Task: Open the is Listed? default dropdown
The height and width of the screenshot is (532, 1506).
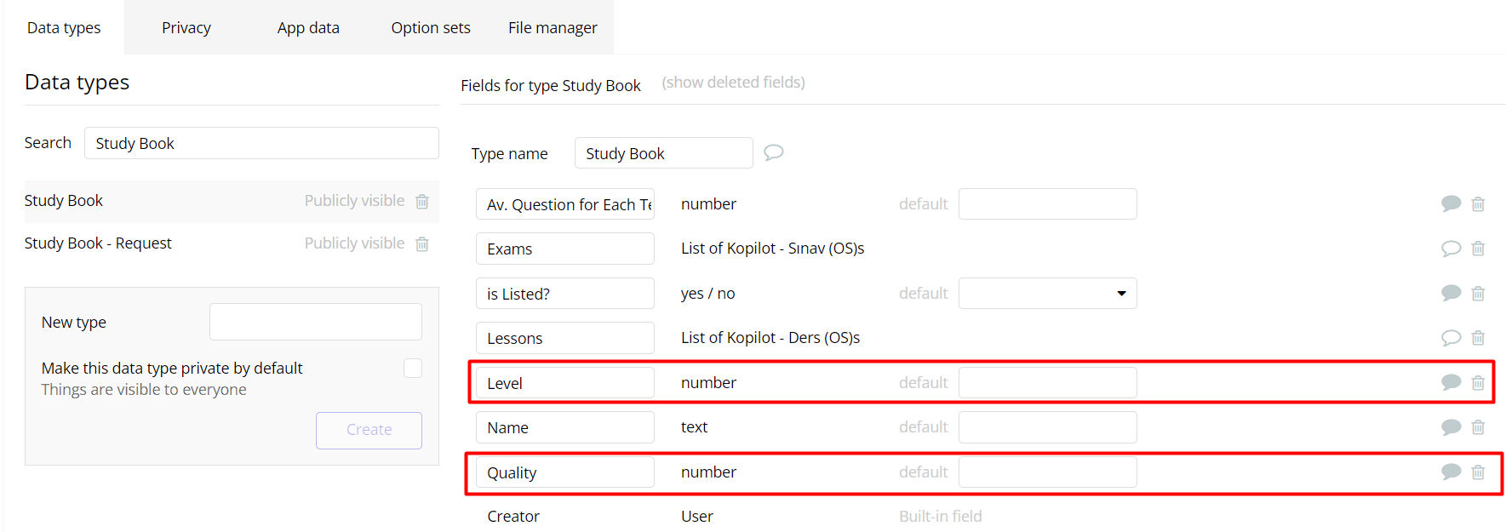Action: [1047, 294]
